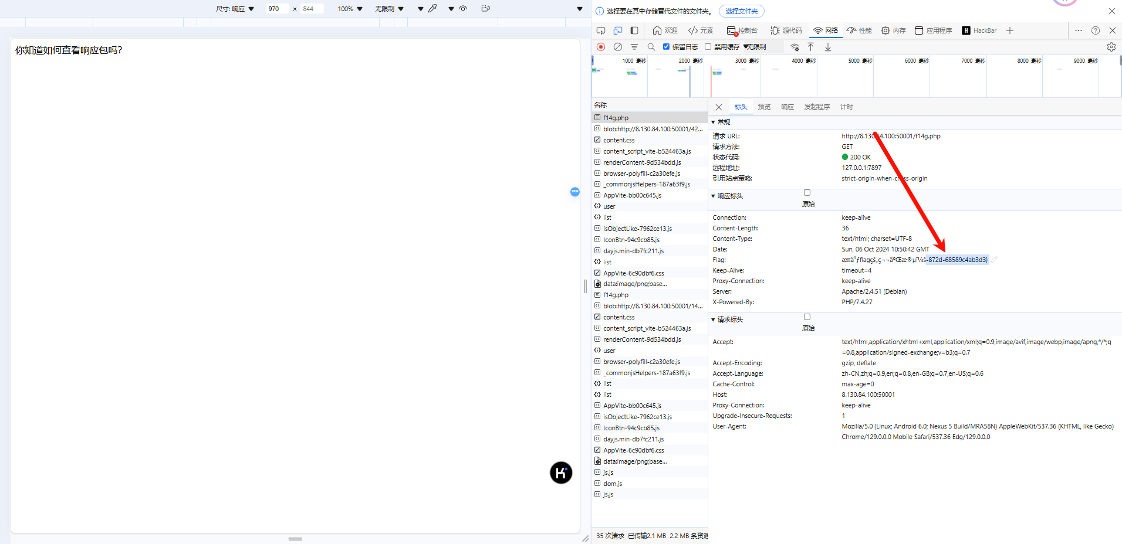1122x544 pixels.
Task: Click the export HAR download arrow
Action: [828, 47]
